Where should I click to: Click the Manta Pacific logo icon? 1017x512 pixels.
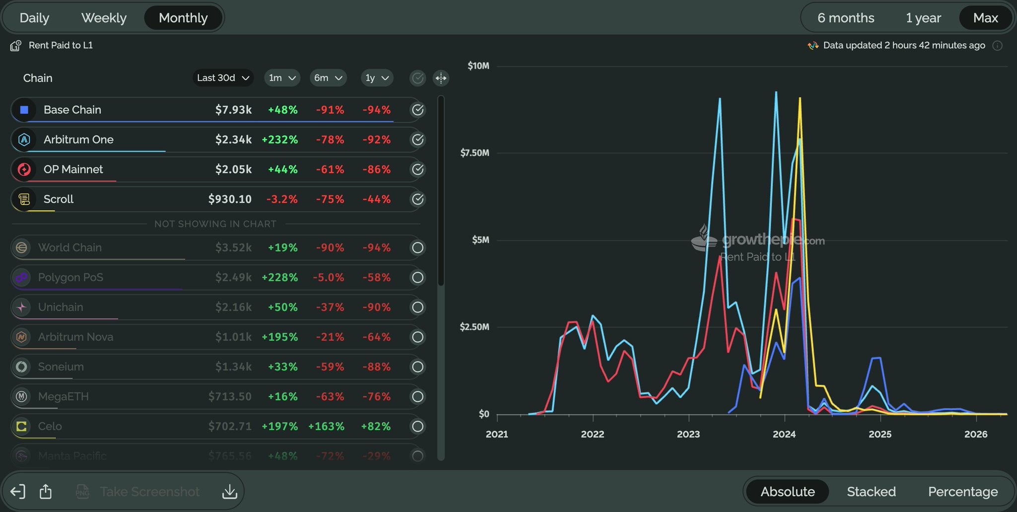pos(21,456)
